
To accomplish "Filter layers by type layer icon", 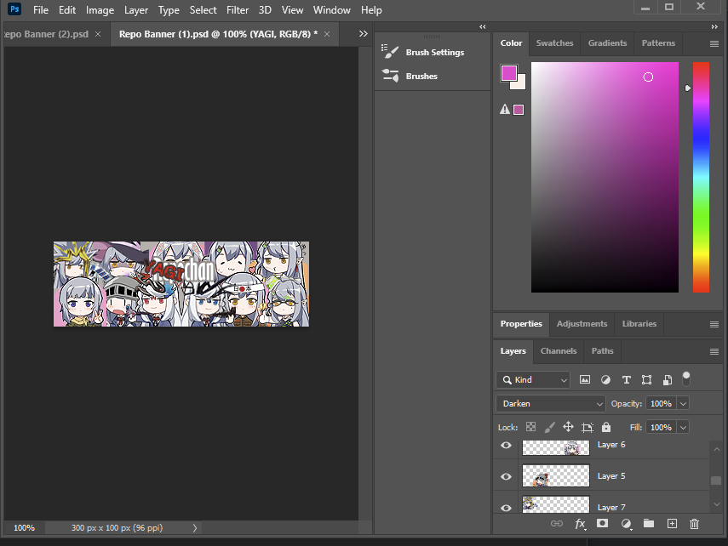I will (x=627, y=380).
